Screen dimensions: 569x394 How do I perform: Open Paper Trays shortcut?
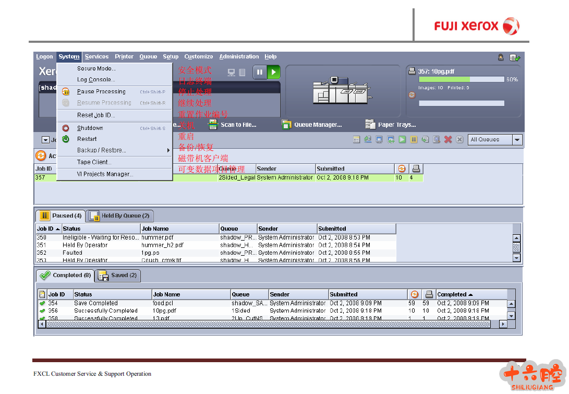(x=391, y=125)
